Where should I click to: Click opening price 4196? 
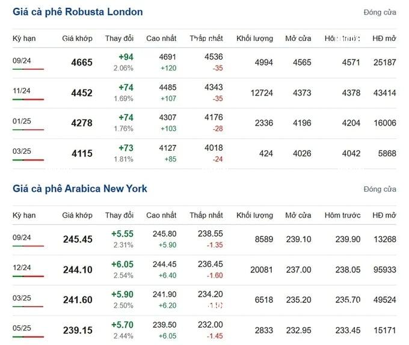click(x=302, y=123)
